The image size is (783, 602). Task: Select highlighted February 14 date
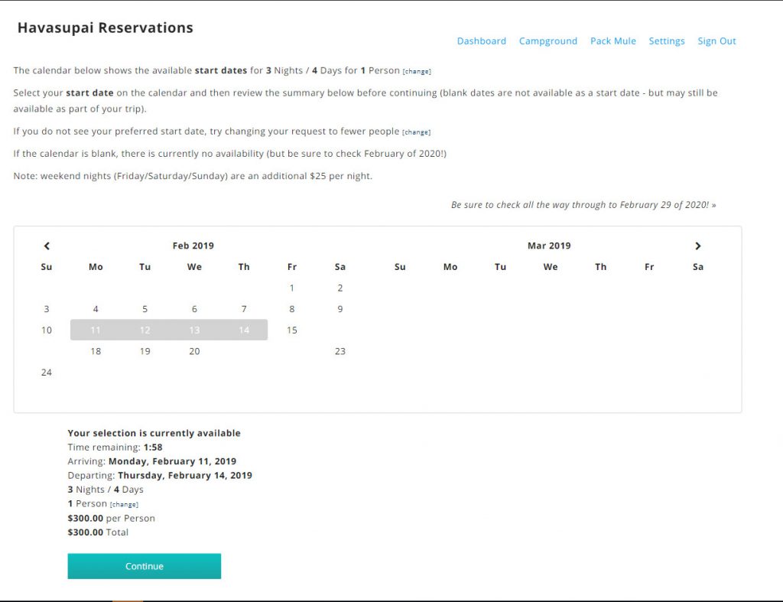point(244,330)
